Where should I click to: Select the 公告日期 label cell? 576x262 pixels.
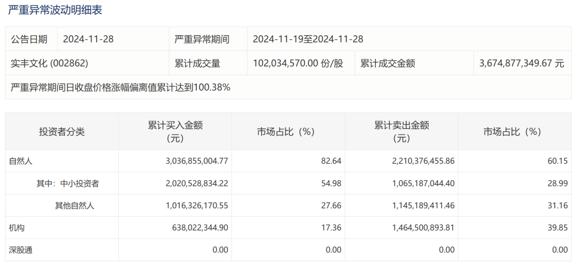(29, 39)
